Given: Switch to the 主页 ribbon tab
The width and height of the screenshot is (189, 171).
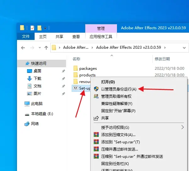Looking at the screenshot, I should [43, 36].
